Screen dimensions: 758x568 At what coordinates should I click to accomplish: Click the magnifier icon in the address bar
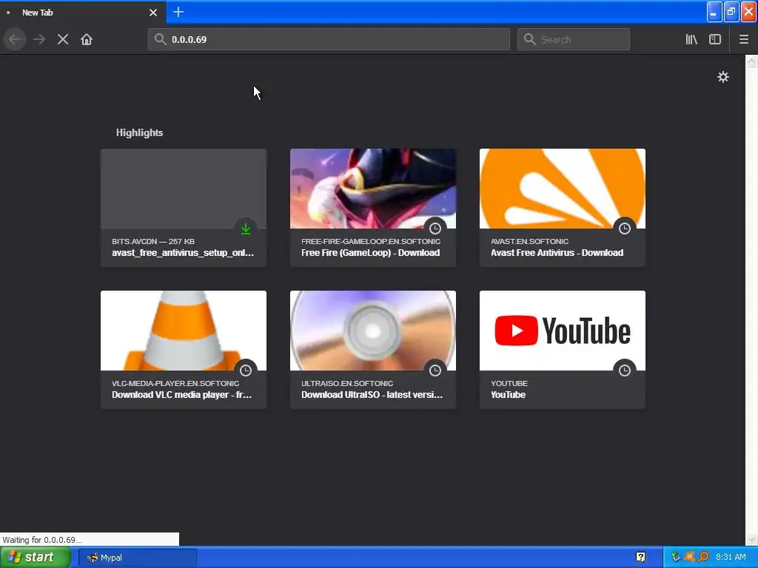161,39
